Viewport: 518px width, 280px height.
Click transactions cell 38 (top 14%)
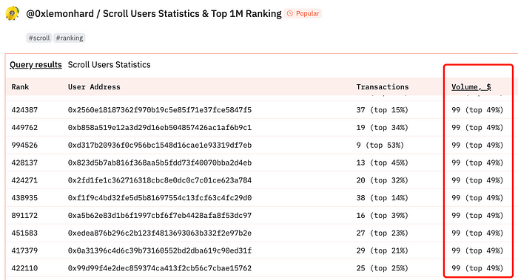[x=383, y=198]
